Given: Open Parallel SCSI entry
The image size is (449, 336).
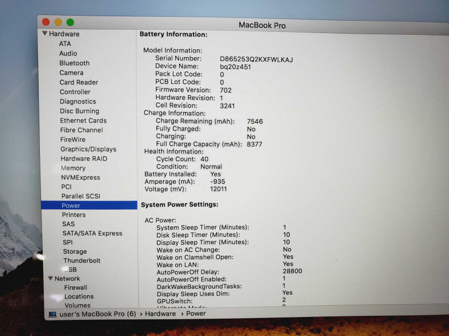Looking at the screenshot, I should tap(81, 196).
